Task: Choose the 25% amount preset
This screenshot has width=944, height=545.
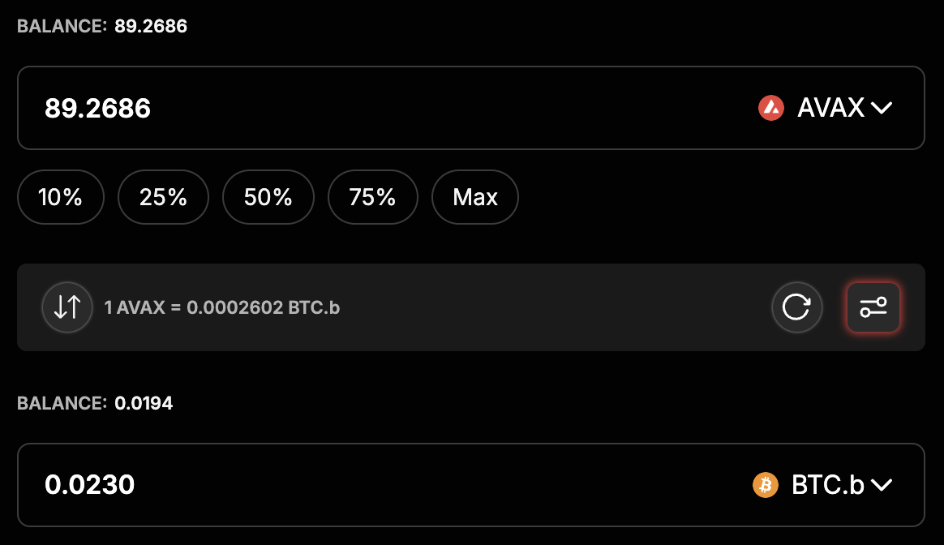Action: click(163, 196)
